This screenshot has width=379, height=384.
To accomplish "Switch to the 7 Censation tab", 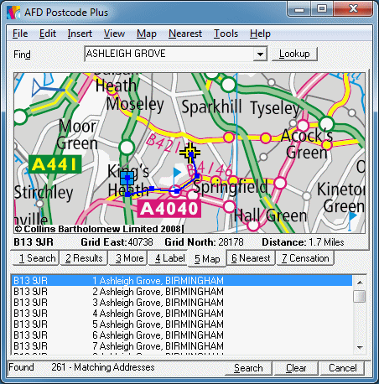I will tap(305, 258).
